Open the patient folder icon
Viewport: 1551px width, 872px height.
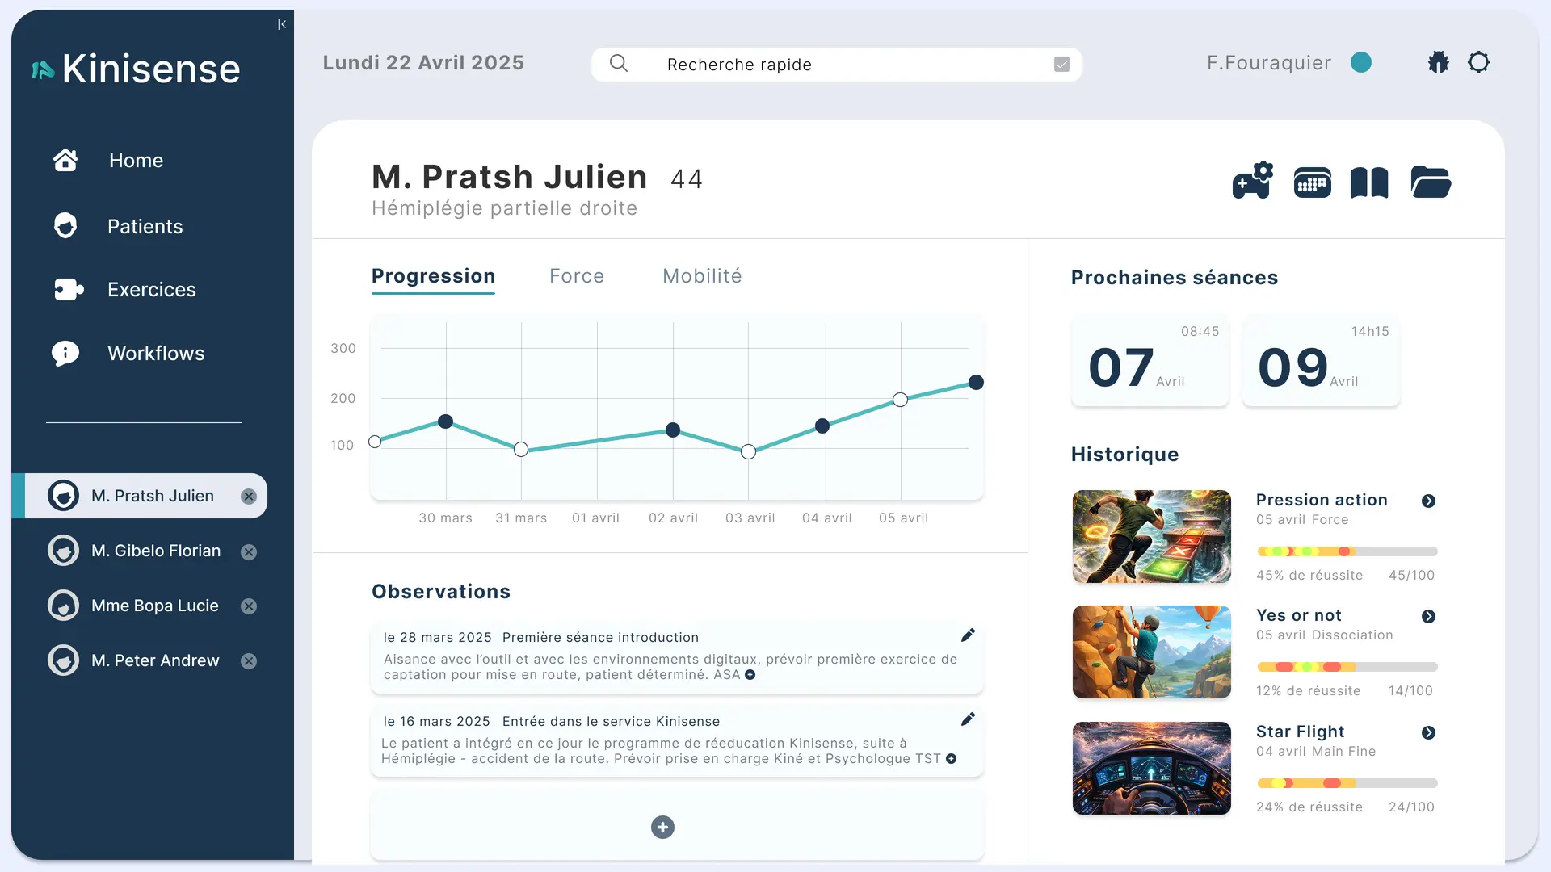pyautogui.click(x=1431, y=182)
